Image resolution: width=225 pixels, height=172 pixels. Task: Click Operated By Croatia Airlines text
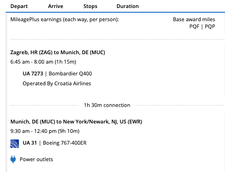(x=57, y=83)
